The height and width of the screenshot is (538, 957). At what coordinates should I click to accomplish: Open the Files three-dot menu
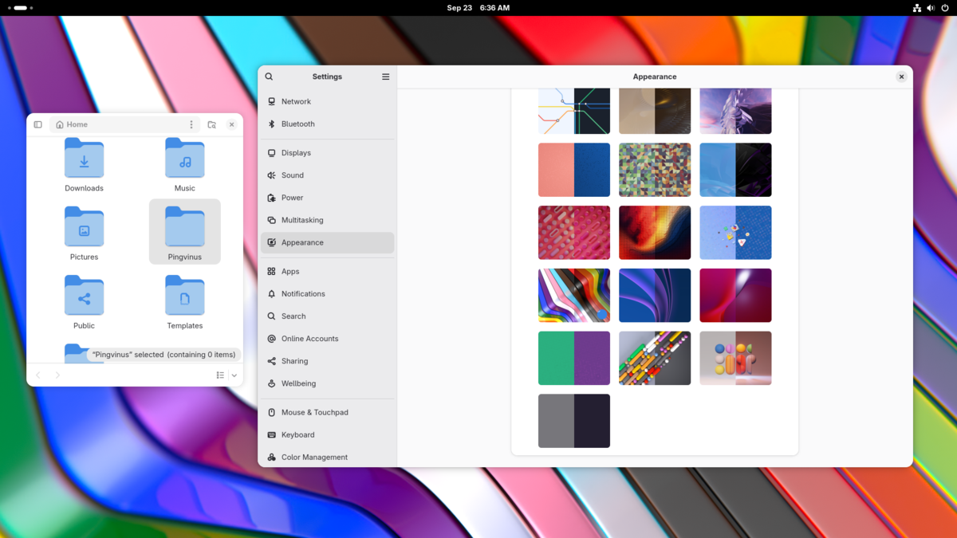click(x=191, y=124)
